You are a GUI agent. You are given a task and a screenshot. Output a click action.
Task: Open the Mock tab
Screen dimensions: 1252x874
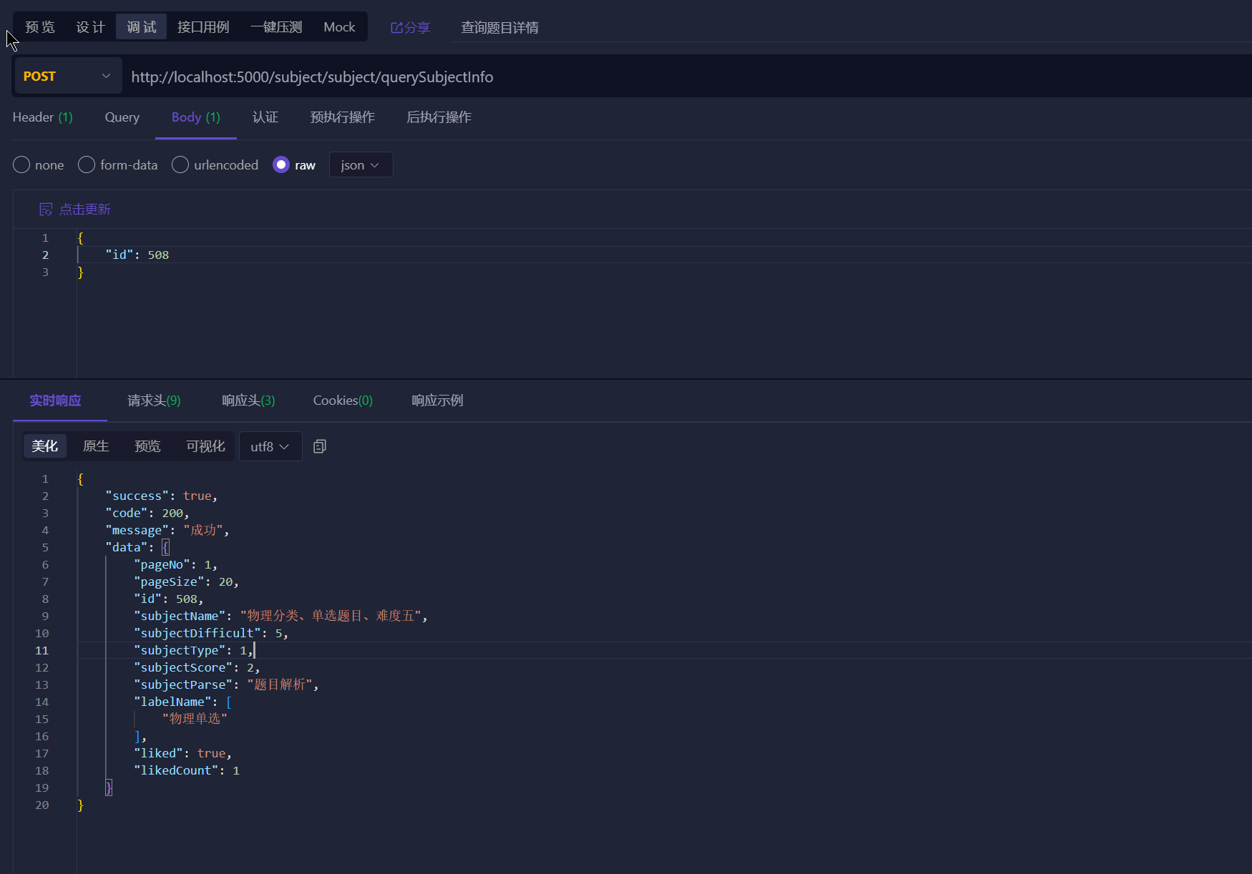(x=339, y=27)
